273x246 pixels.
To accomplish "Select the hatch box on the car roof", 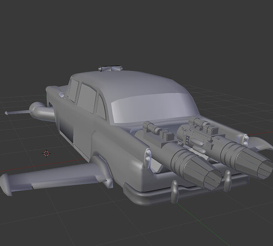I will point(110,68).
